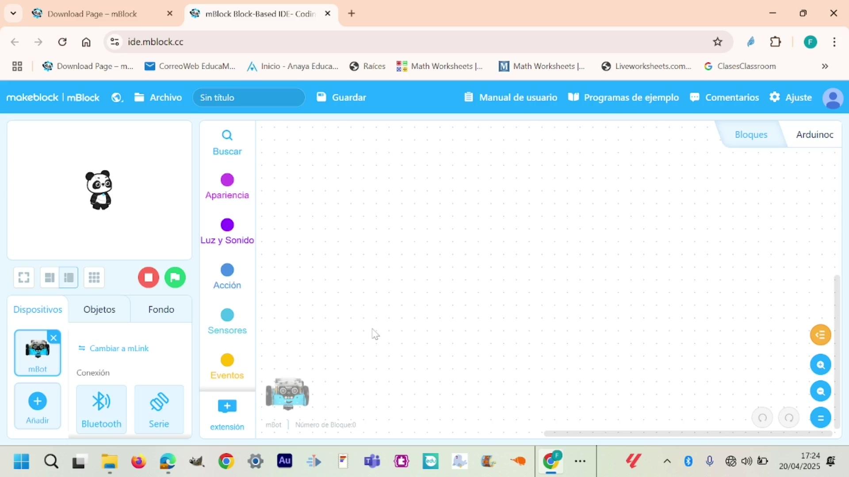The width and height of the screenshot is (849, 477).
Task: Switch to grid stage layout
Action: pos(94,278)
